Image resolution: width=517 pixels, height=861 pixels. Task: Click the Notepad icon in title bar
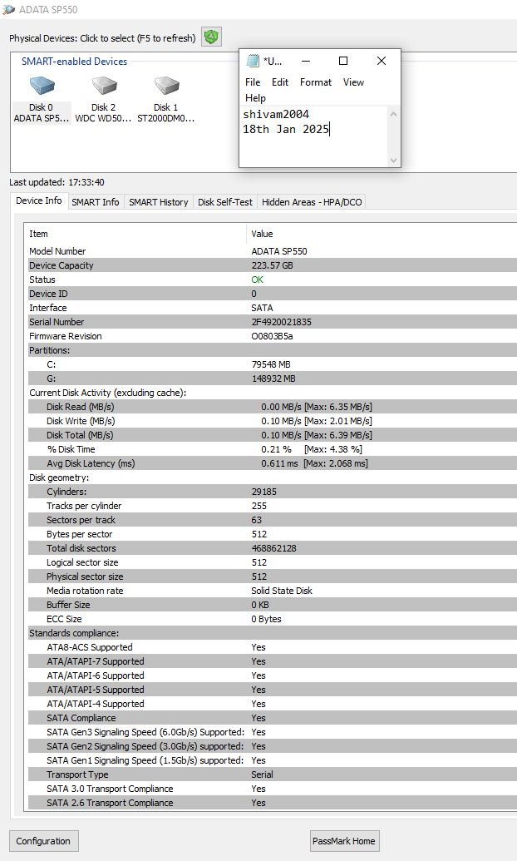click(x=253, y=61)
